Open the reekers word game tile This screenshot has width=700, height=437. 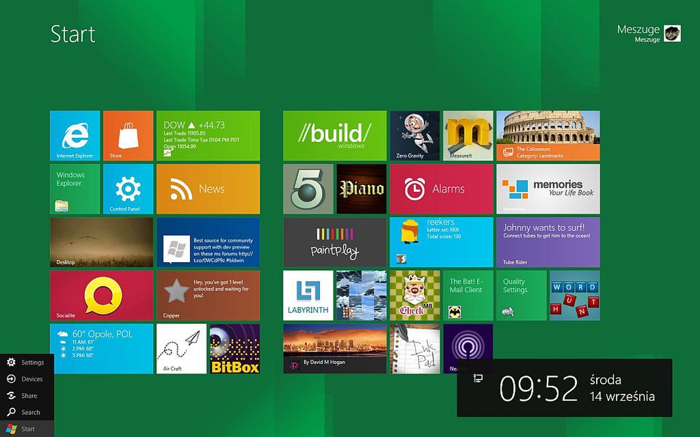(442, 242)
